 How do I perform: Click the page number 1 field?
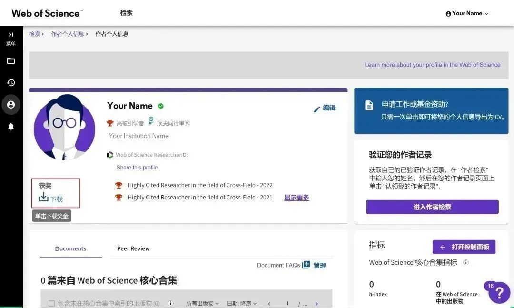(287, 303)
